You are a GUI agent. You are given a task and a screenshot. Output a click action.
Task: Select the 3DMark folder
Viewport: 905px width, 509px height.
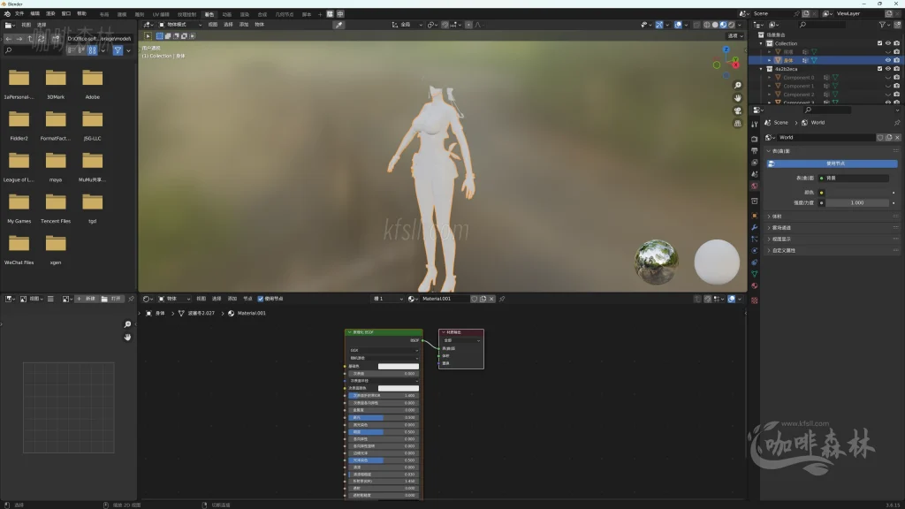pyautogui.click(x=56, y=84)
